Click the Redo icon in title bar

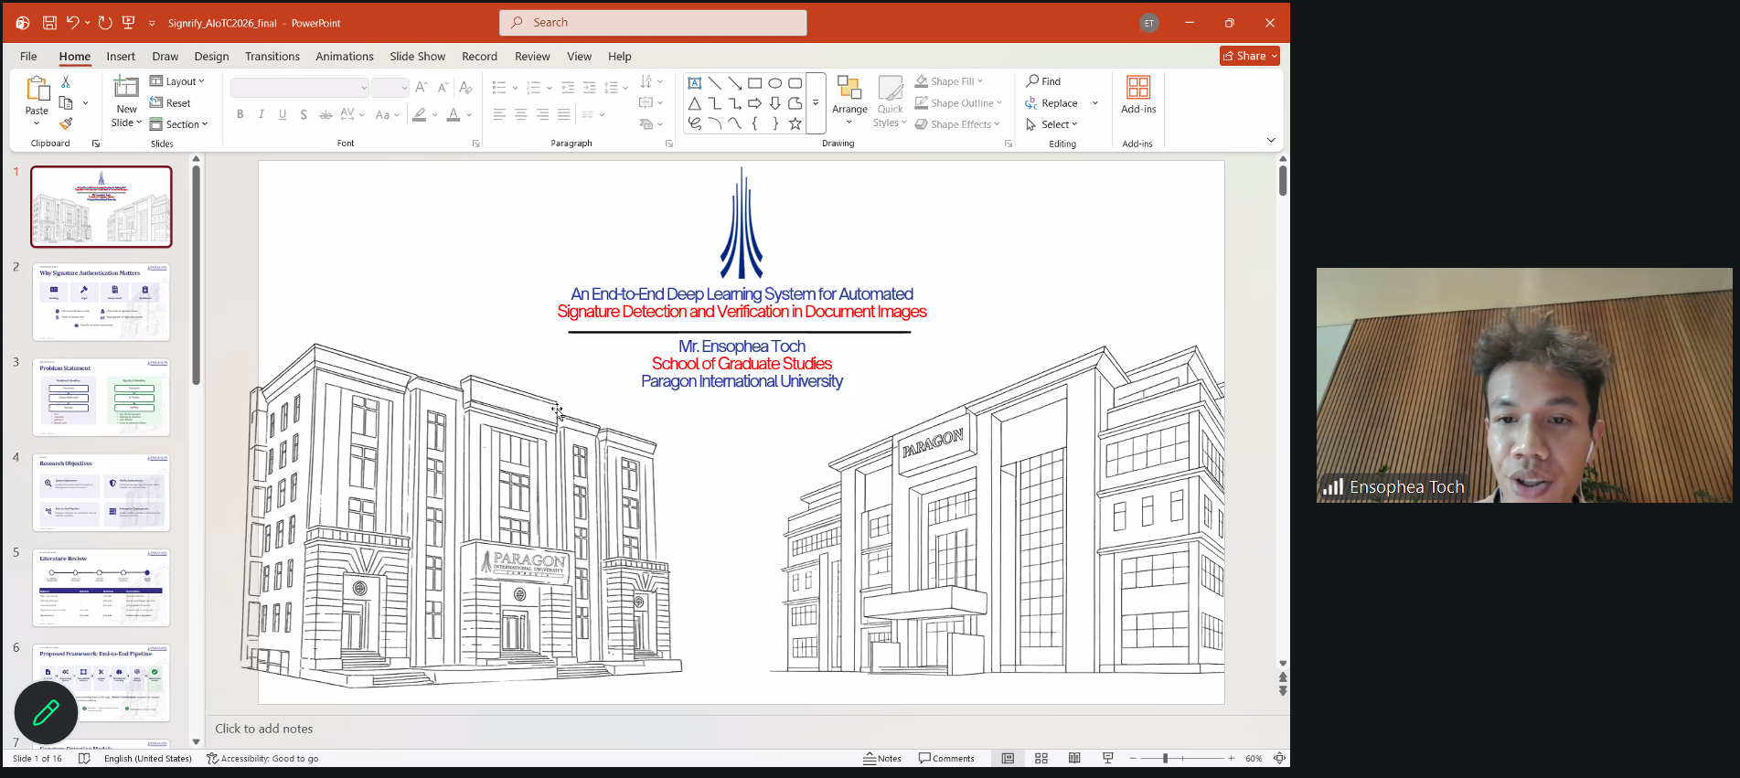pos(105,23)
